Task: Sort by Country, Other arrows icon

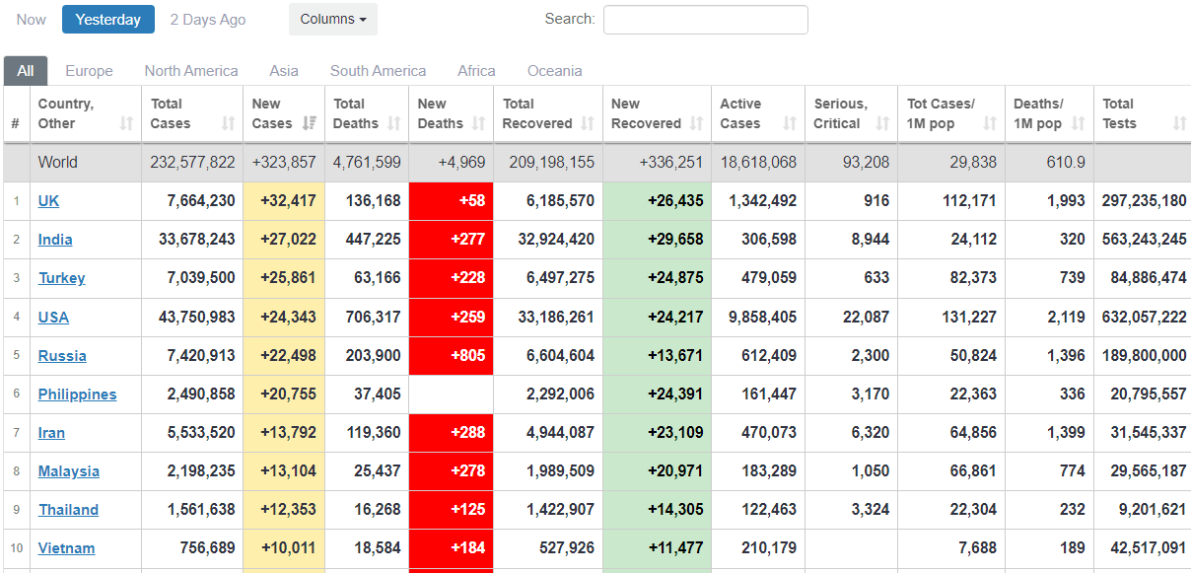Action: tap(126, 123)
